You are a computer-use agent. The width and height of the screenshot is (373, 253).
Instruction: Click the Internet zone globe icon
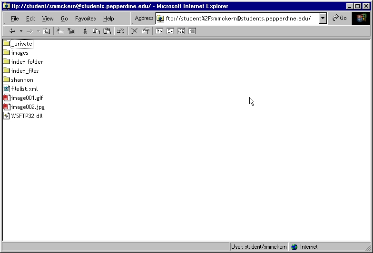coord(294,247)
